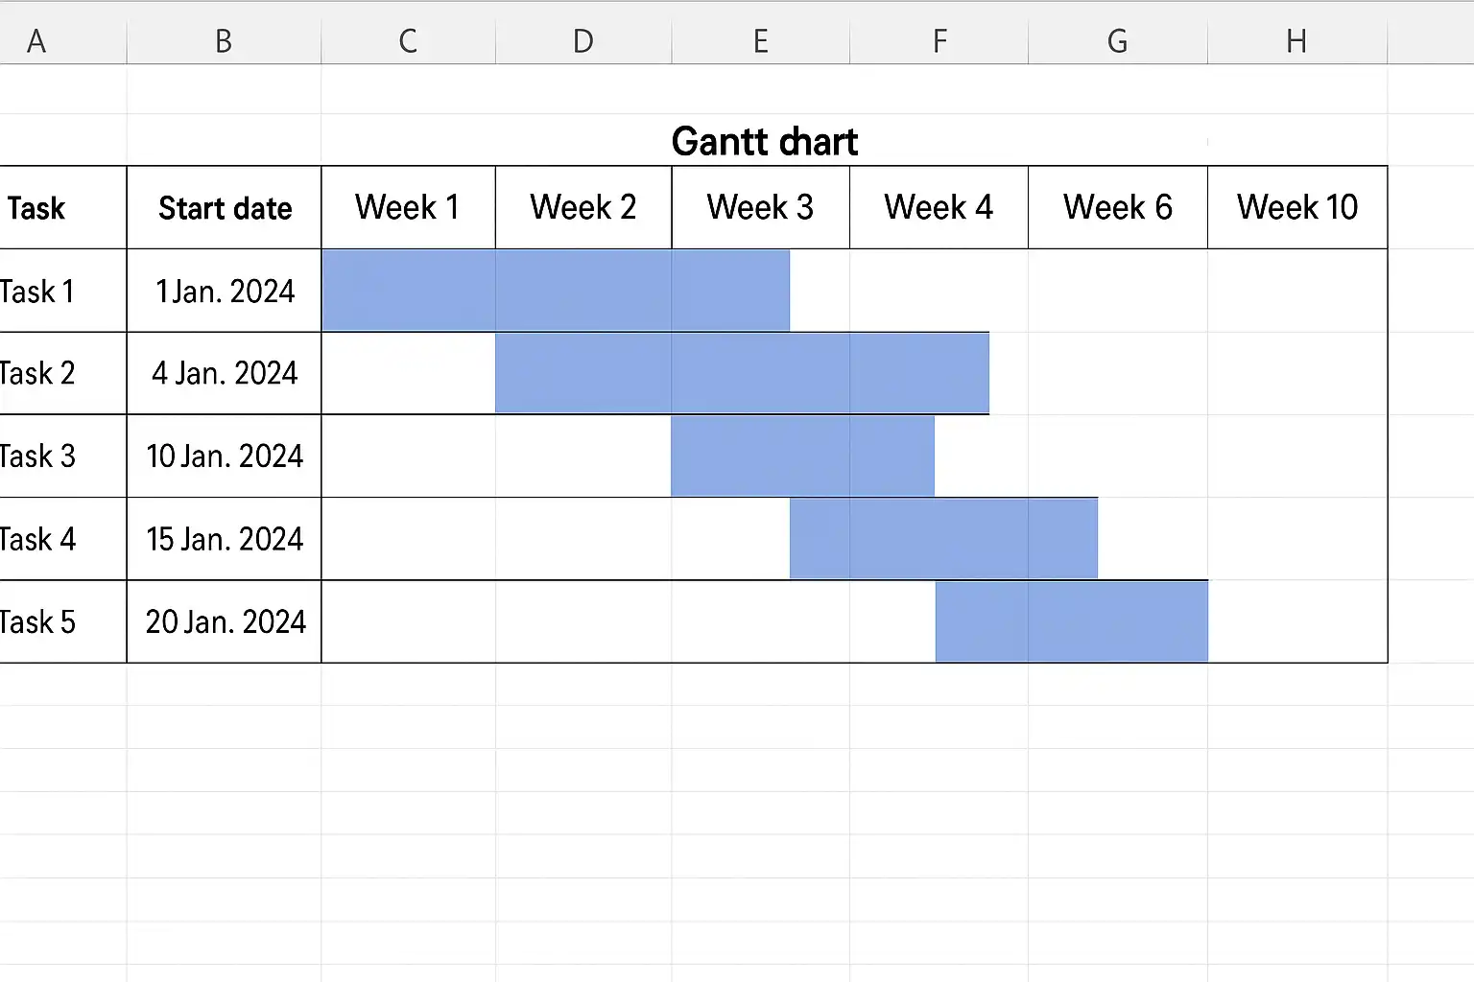Click the Gantt chart title

[764, 142]
